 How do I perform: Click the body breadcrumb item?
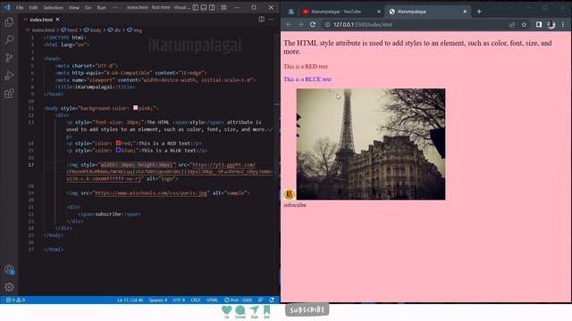click(96, 30)
